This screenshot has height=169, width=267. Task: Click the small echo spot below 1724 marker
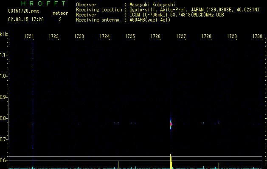click(118, 123)
